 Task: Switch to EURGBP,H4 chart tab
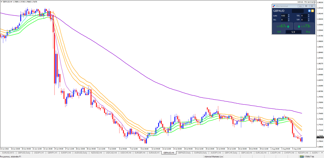tap(140, 153)
